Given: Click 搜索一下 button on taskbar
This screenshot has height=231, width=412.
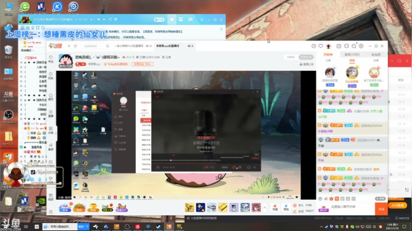Looking at the screenshot, I should tap(84, 226).
